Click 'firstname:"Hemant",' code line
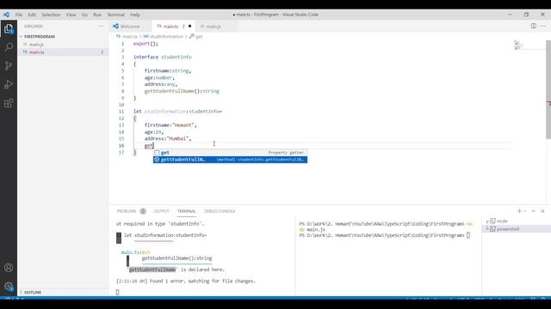Screen dimensions: 551x309 [x=170, y=125]
